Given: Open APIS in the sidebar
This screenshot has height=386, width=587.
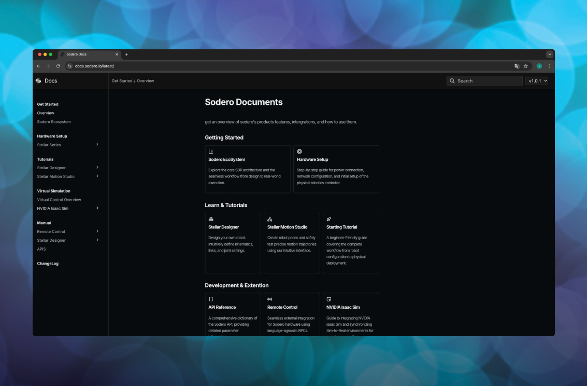Looking at the screenshot, I should tap(41, 249).
